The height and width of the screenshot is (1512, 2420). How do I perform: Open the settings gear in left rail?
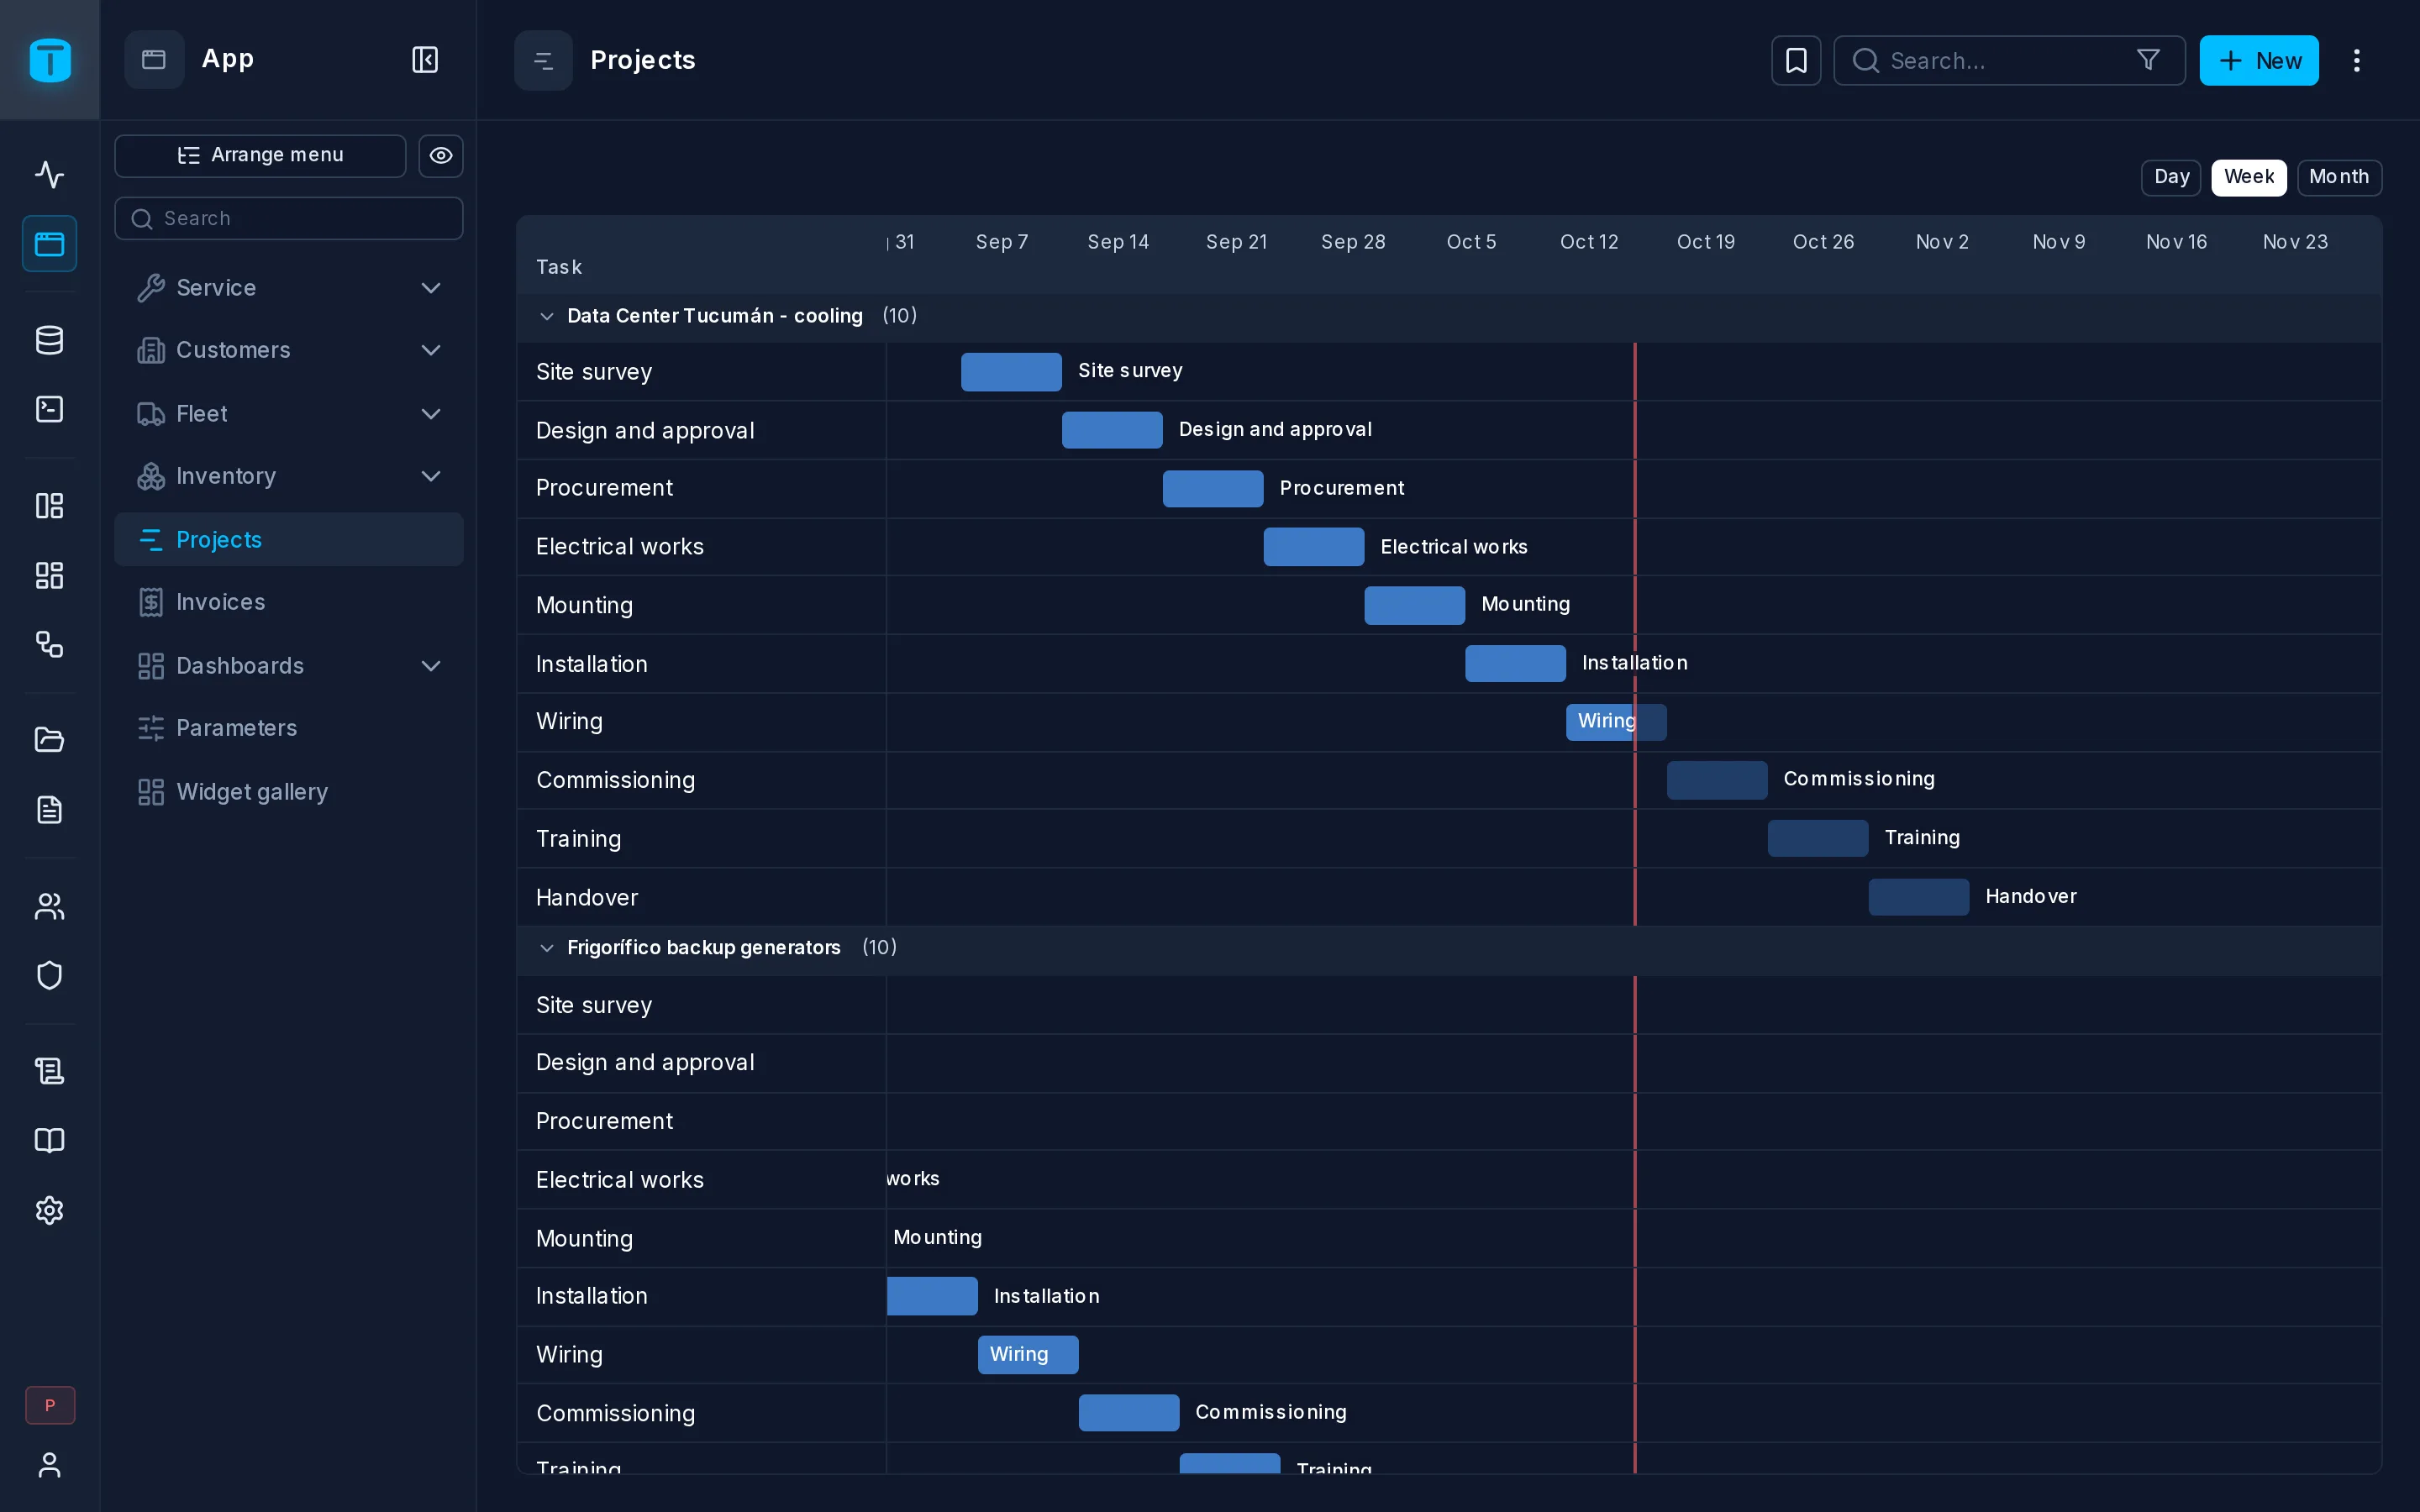[49, 1210]
